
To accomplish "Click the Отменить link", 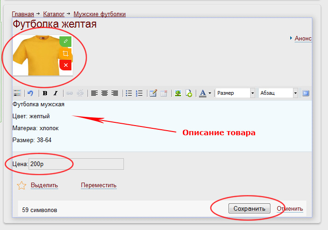I will [290, 209].
